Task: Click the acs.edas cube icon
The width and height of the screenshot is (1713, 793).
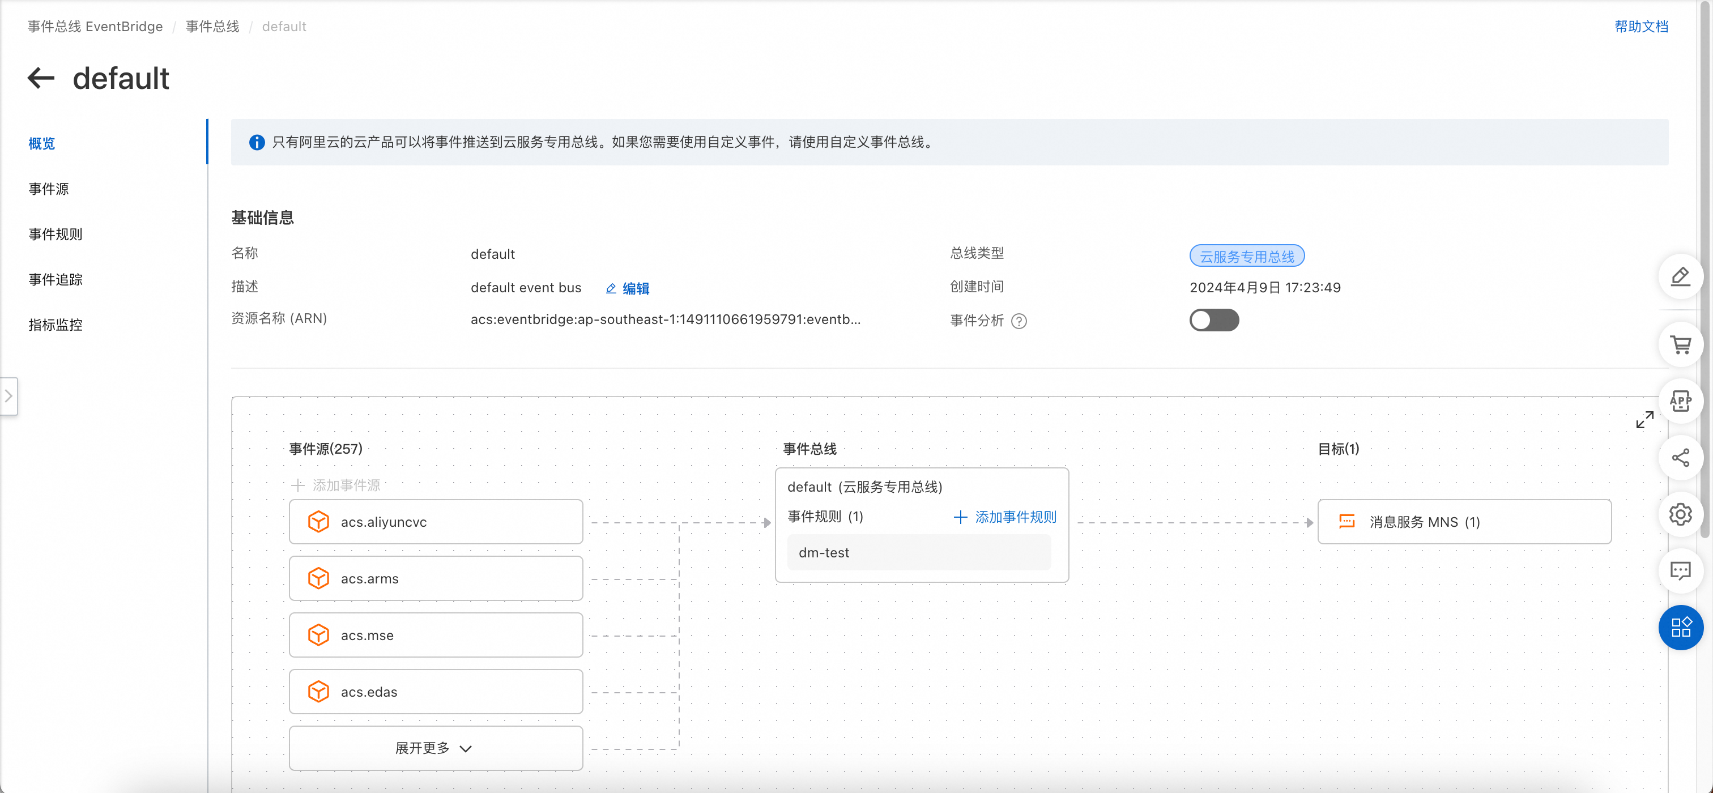Action: click(x=318, y=691)
